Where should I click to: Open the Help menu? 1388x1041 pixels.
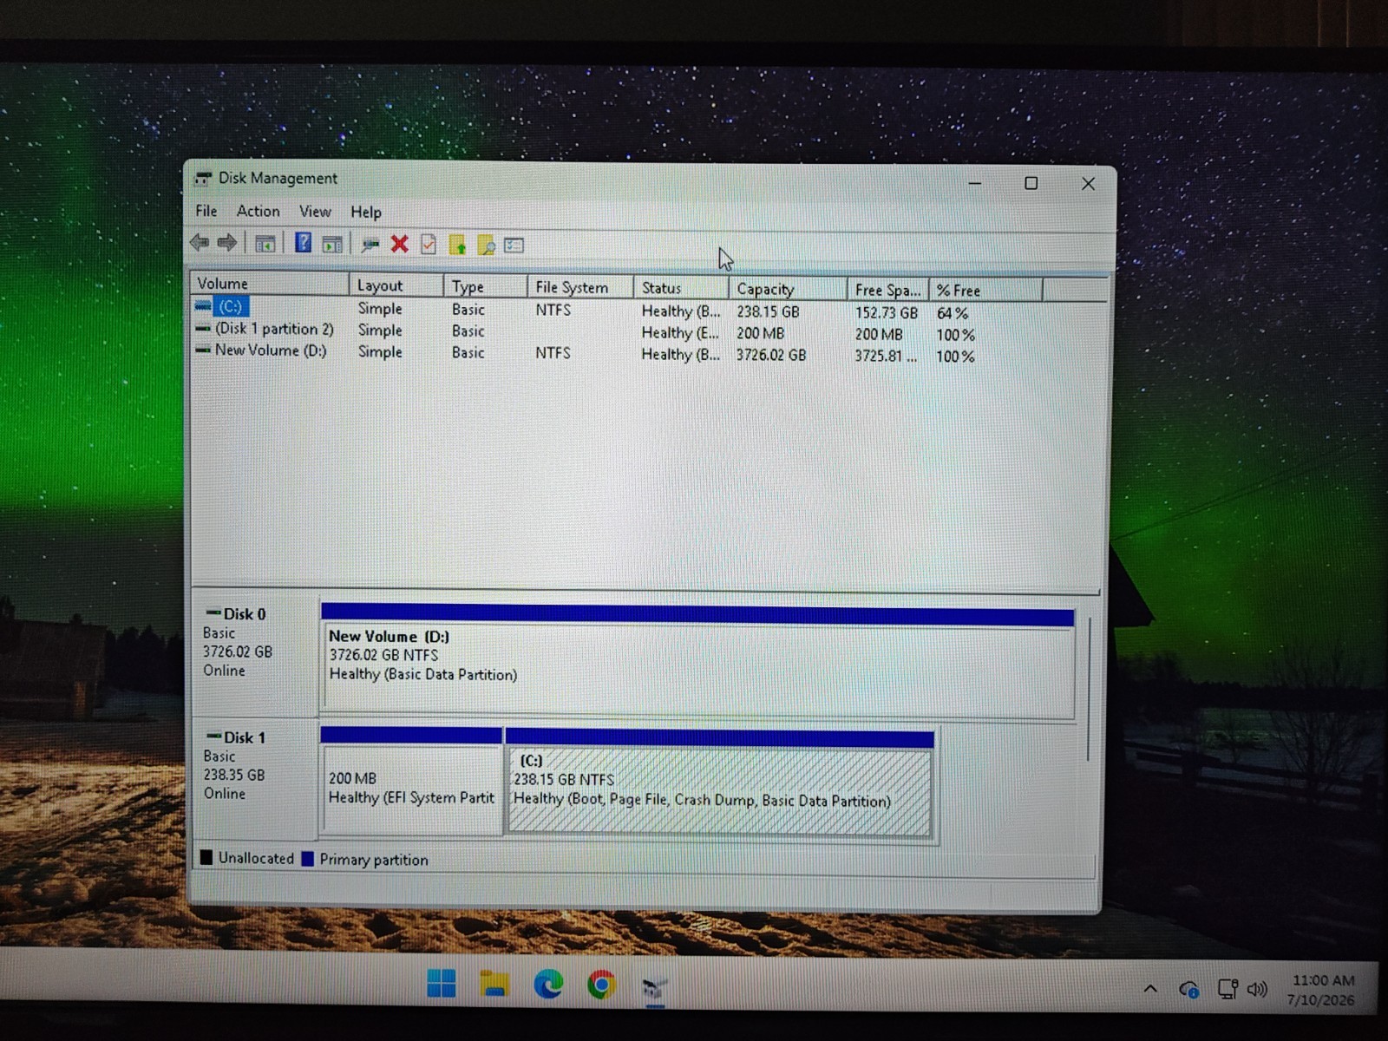point(365,212)
